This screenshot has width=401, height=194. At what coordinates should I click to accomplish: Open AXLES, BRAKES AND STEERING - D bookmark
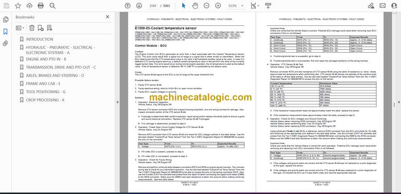(x=55, y=75)
